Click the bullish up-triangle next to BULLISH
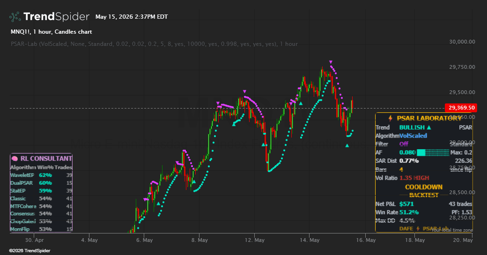487x255 pixels. 429,127
